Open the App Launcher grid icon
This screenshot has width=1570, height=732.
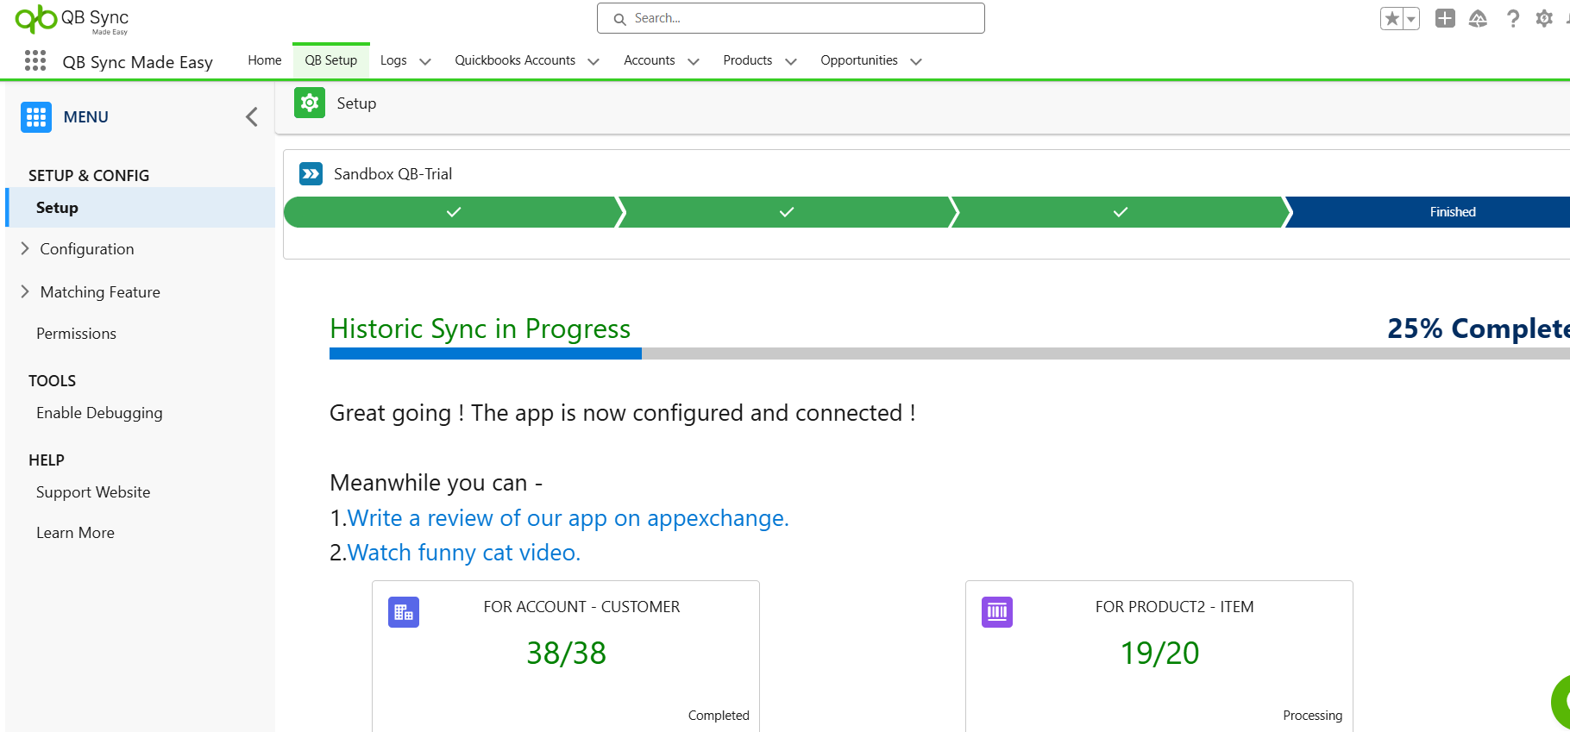[x=35, y=60]
